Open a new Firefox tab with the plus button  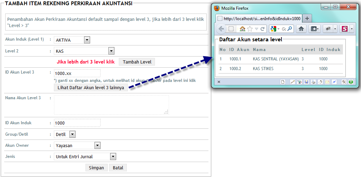(x=307, y=18)
